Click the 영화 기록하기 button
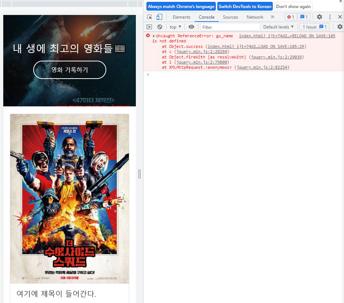 (69, 70)
